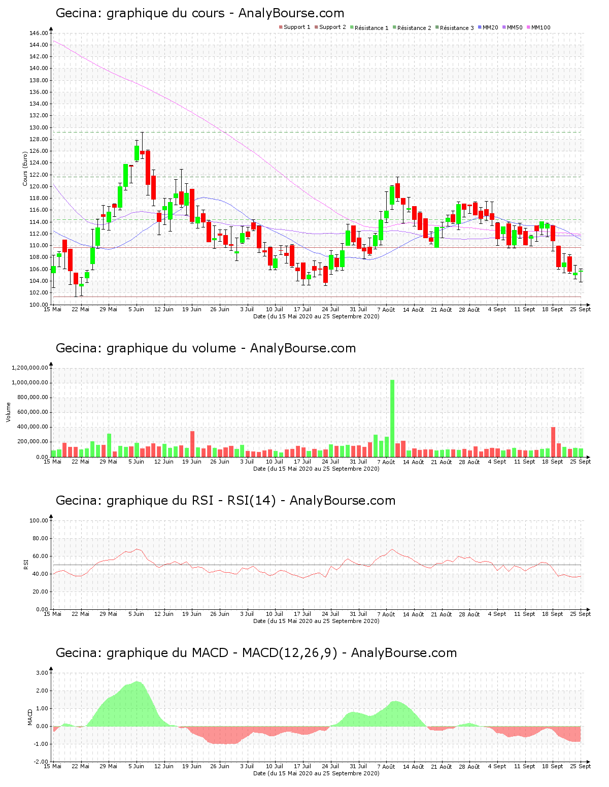The height and width of the screenshot is (787, 609).
Task: Click the 'RSI' vertical axis label
Action: (x=26, y=564)
